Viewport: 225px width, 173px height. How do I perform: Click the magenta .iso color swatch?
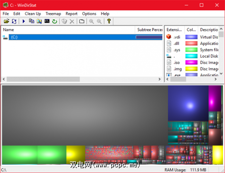[x=191, y=62]
